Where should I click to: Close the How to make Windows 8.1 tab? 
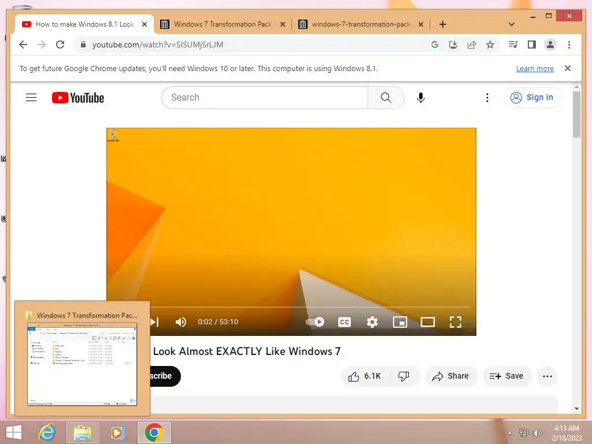[144, 24]
